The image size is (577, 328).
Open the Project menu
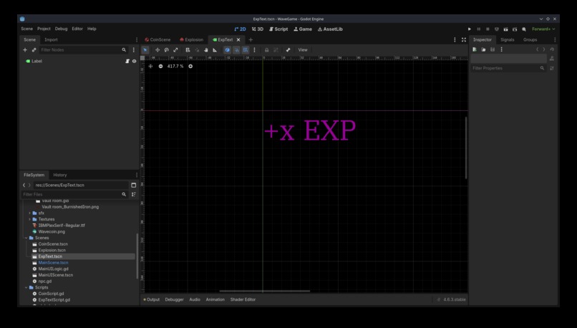(x=44, y=29)
